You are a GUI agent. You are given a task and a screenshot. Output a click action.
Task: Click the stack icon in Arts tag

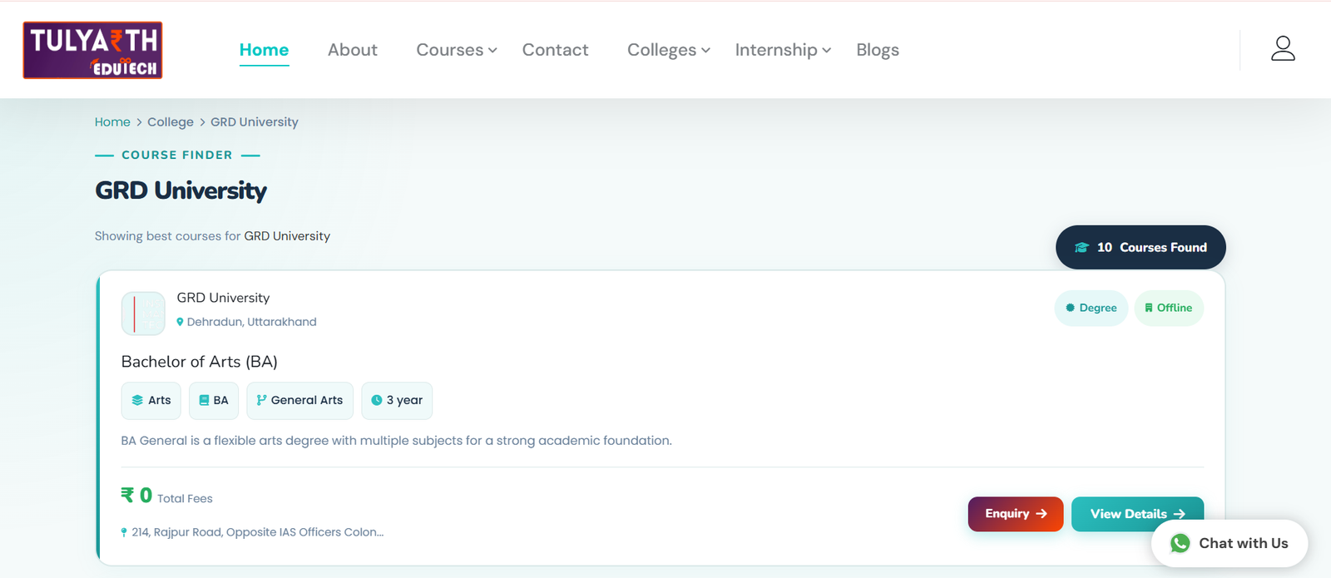pyautogui.click(x=137, y=400)
